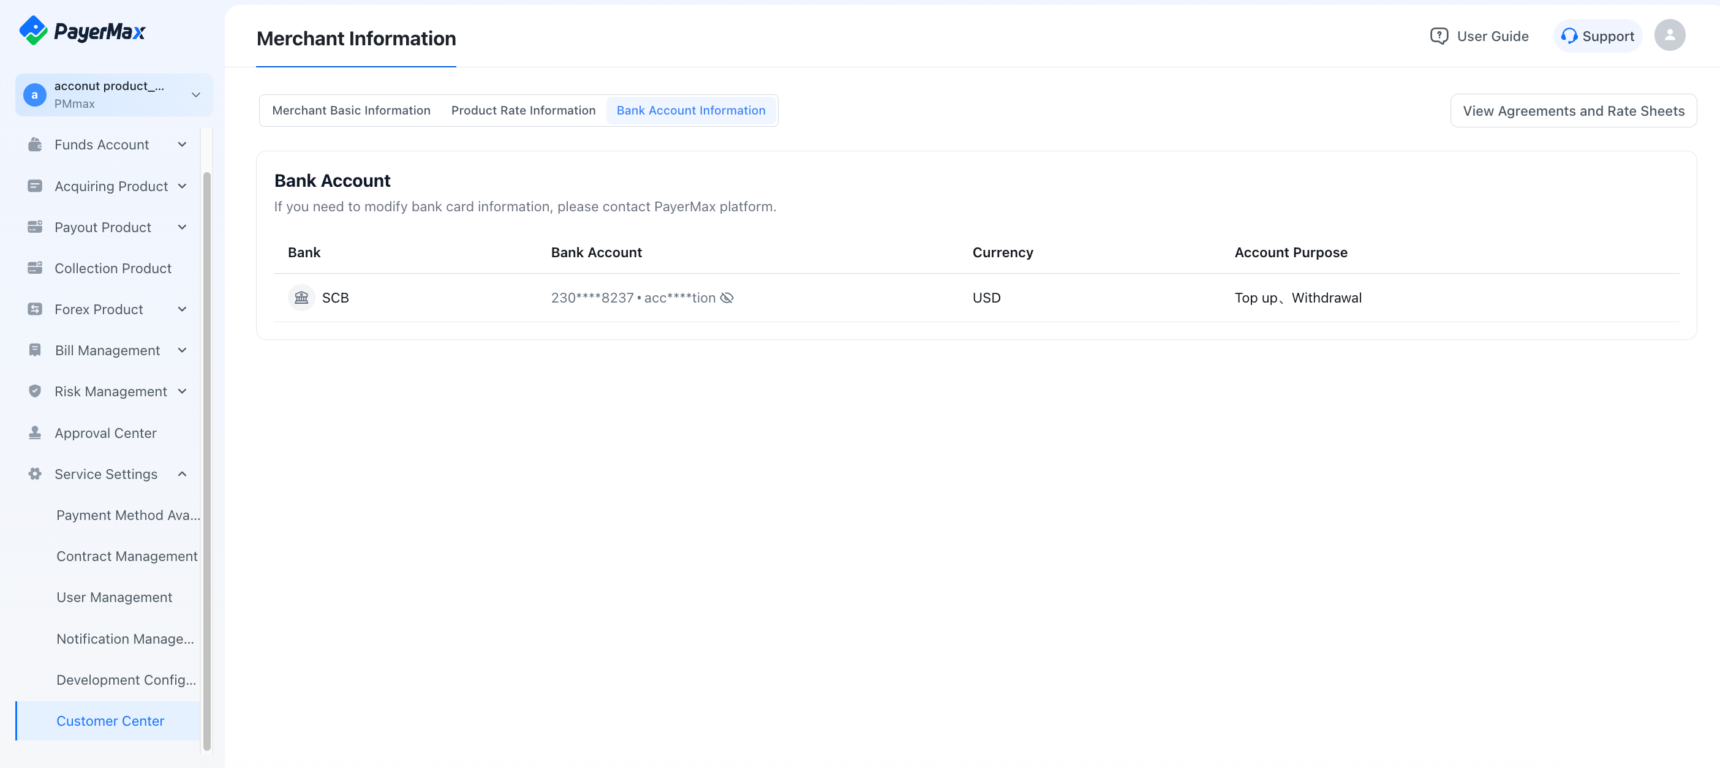Viewport: 1720px width, 768px height.
Task: Open Contract Management menu item
Action: 127,555
